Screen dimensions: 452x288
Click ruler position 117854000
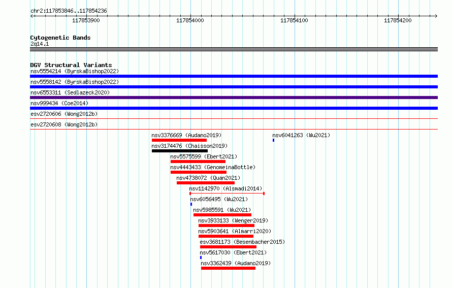point(190,20)
